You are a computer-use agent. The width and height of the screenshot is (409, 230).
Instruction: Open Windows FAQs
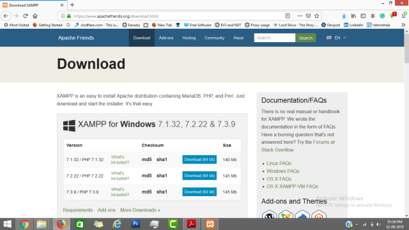(282, 171)
